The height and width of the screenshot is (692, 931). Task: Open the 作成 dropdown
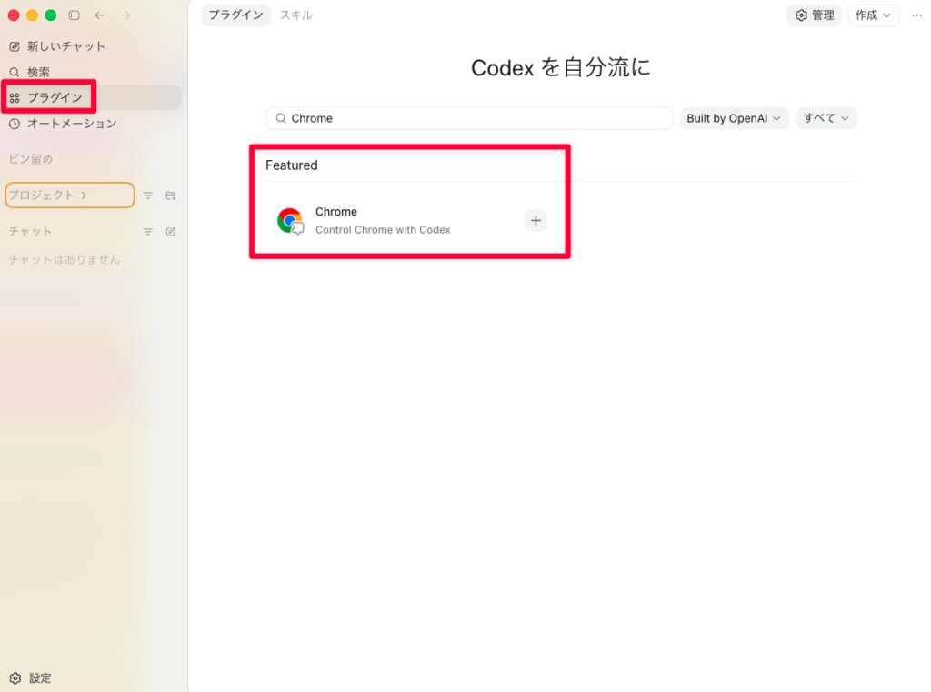click(873, 15)
